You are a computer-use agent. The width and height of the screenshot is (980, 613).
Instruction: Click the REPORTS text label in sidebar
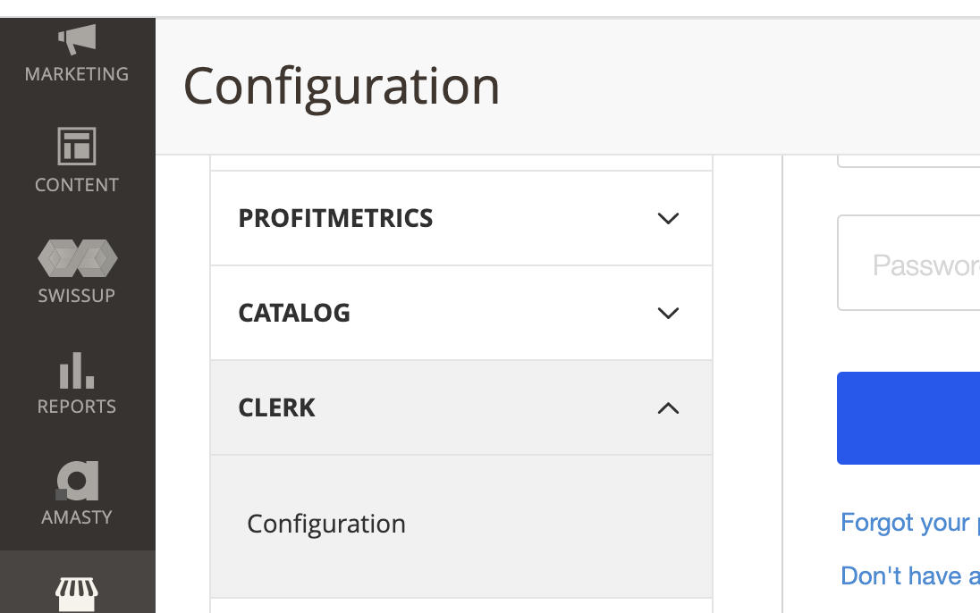(x=77, y=407)
